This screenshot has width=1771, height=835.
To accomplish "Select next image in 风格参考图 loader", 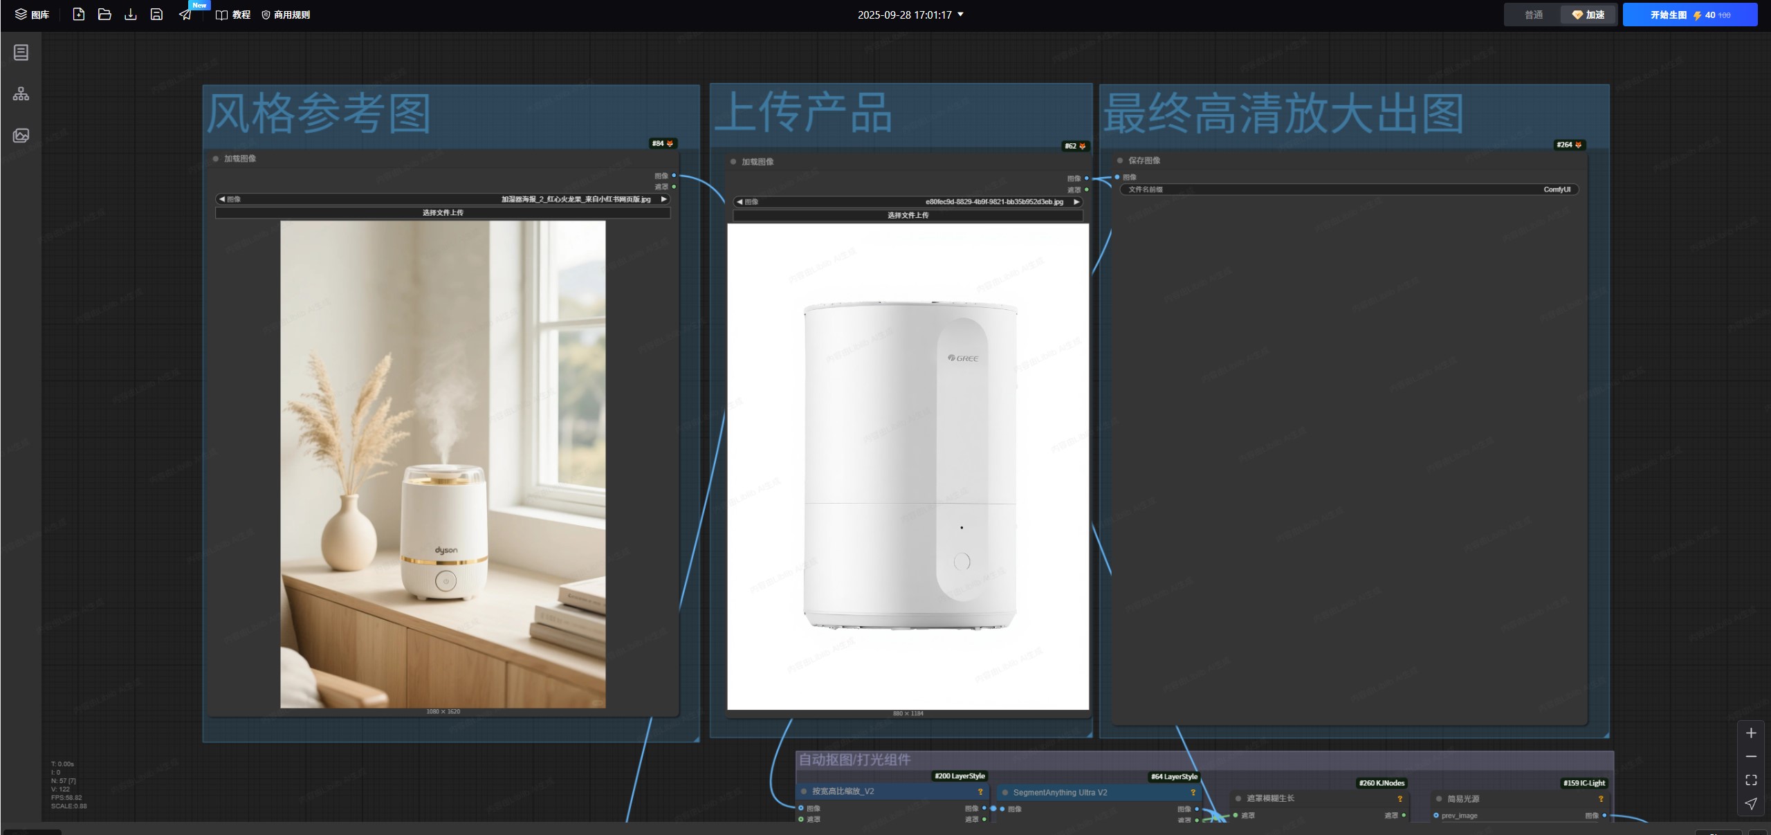I will pyautogui.click(x=663, y=199).
